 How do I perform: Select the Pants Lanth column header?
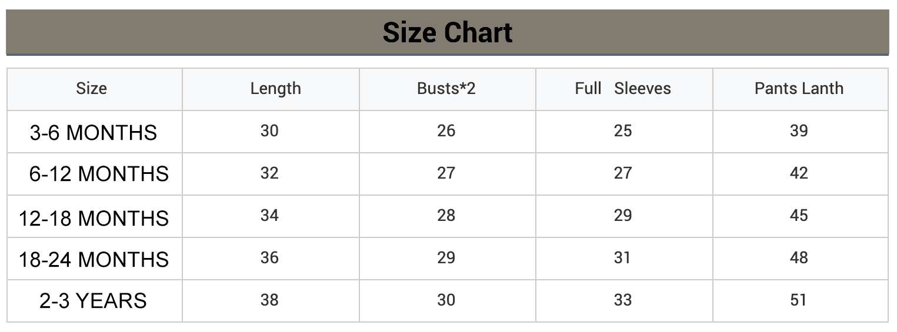point(799,89)
